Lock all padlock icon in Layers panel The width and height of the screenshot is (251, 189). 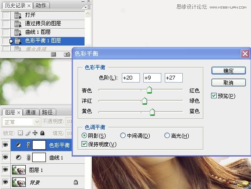click(x=42, y=133)
